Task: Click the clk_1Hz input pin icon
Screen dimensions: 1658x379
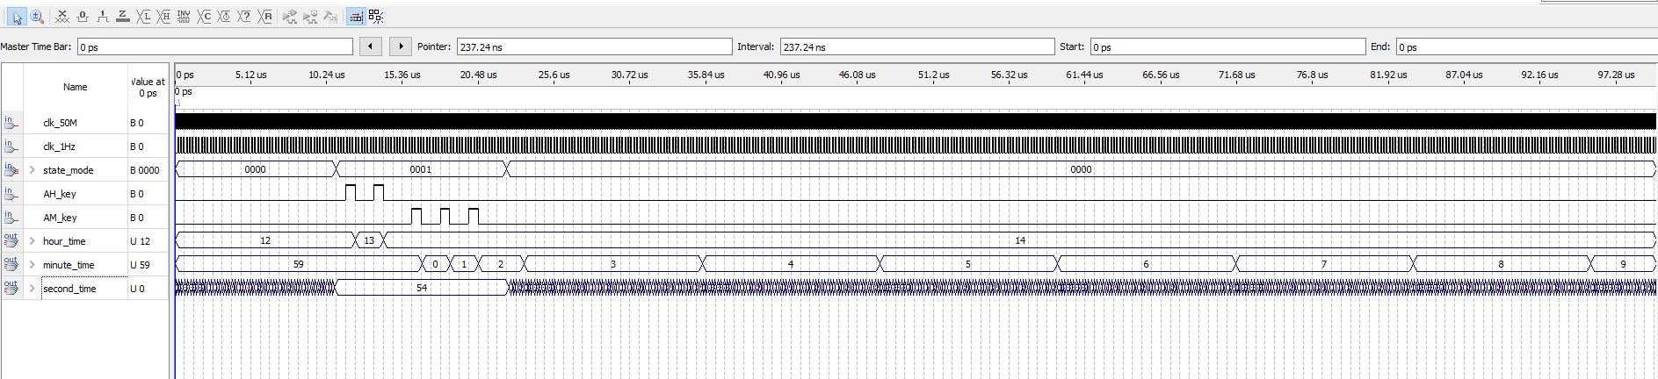Action: (11, 146)
